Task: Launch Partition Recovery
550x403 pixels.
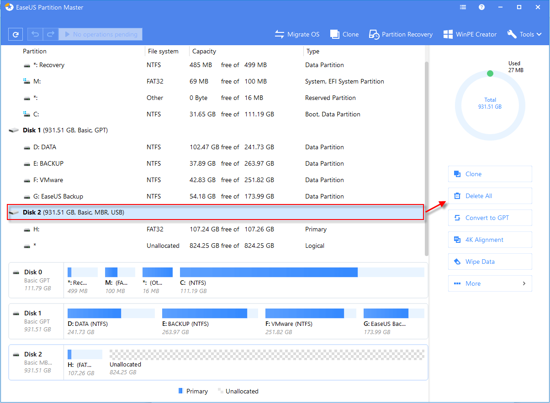Action: point(401,34)
